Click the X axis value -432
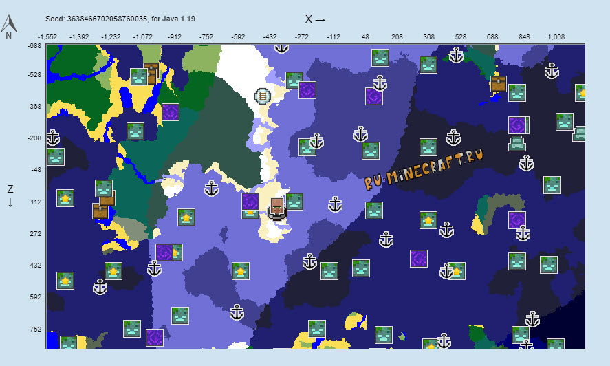Viewport: 610px width, 366px height. point(270,37)
